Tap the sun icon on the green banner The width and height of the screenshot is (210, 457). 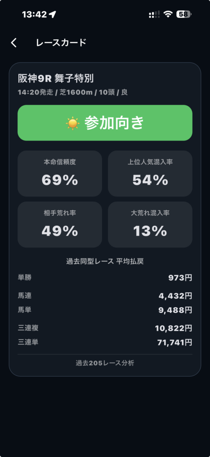[73, 123]
